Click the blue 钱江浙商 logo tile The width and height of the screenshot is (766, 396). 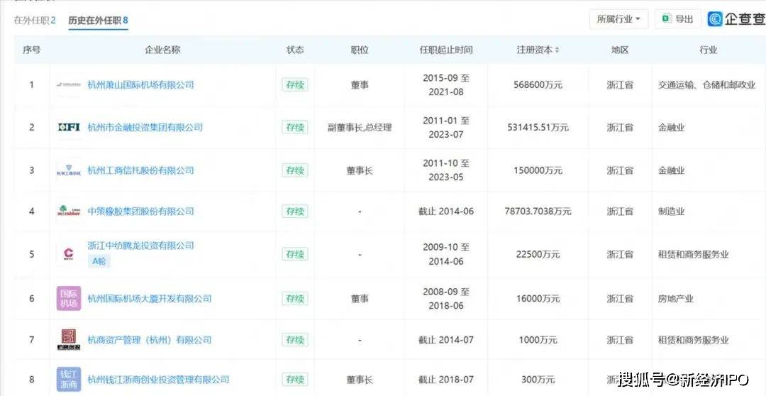point(68,380)
